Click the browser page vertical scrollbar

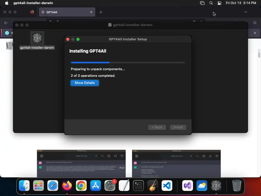pyautogui.click(x=259, y=53)
